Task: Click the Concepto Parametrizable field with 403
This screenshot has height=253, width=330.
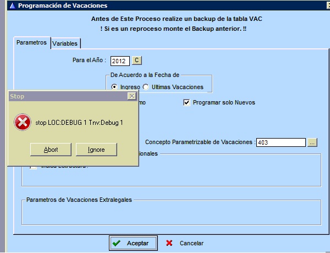Action: [x=280, y=142]
